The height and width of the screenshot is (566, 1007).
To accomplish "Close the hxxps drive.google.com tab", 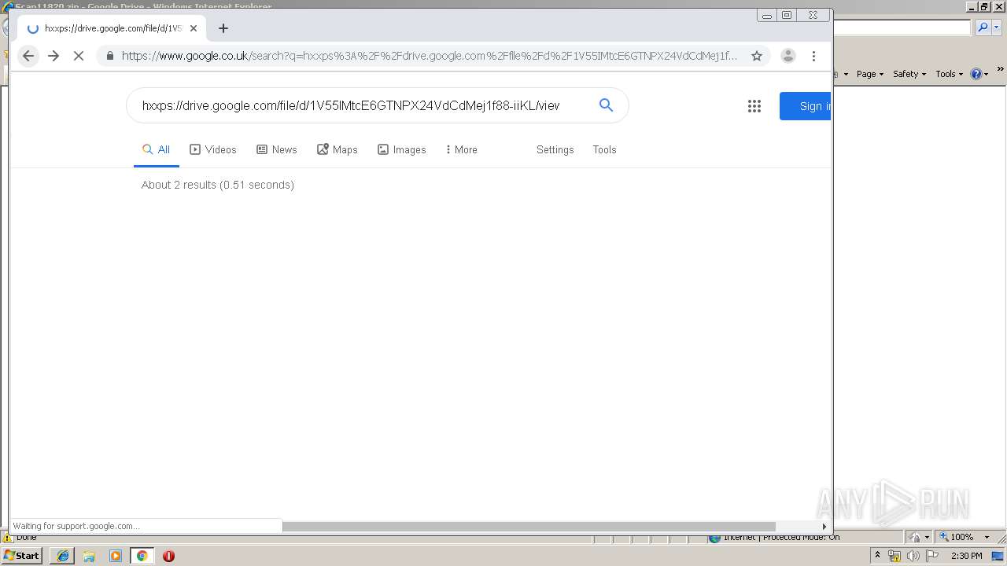I will coord(194,28).
